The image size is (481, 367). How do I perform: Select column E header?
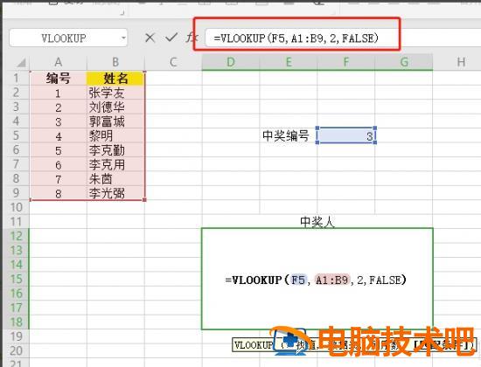[x=289, y=62]
